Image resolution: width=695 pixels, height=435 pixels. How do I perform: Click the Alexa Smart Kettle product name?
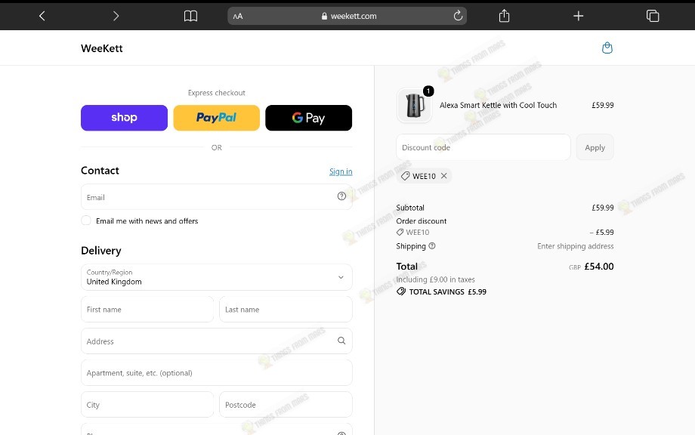(498, 105)
